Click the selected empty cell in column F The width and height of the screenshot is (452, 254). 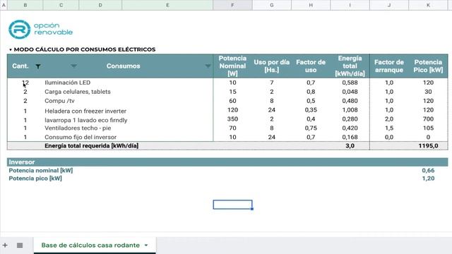coord(232,205)
